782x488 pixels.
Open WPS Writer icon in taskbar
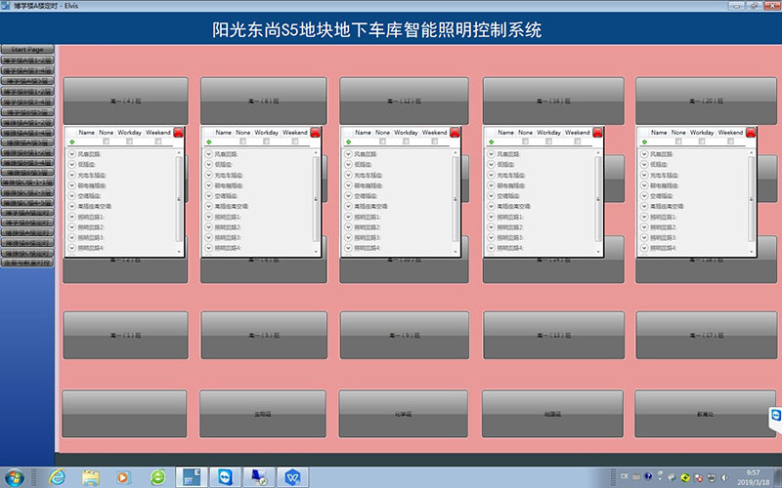(293, 476)
